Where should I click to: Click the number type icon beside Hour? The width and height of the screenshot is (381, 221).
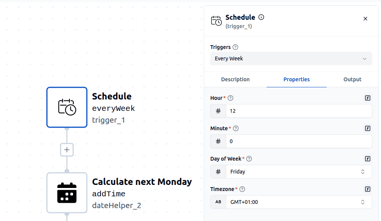tap(218, 110)
